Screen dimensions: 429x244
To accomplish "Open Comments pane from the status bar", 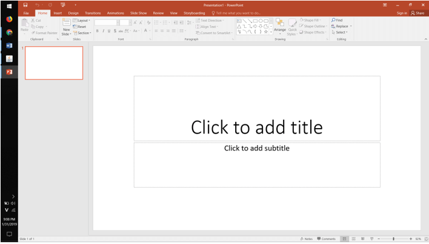I will (326, 239).
